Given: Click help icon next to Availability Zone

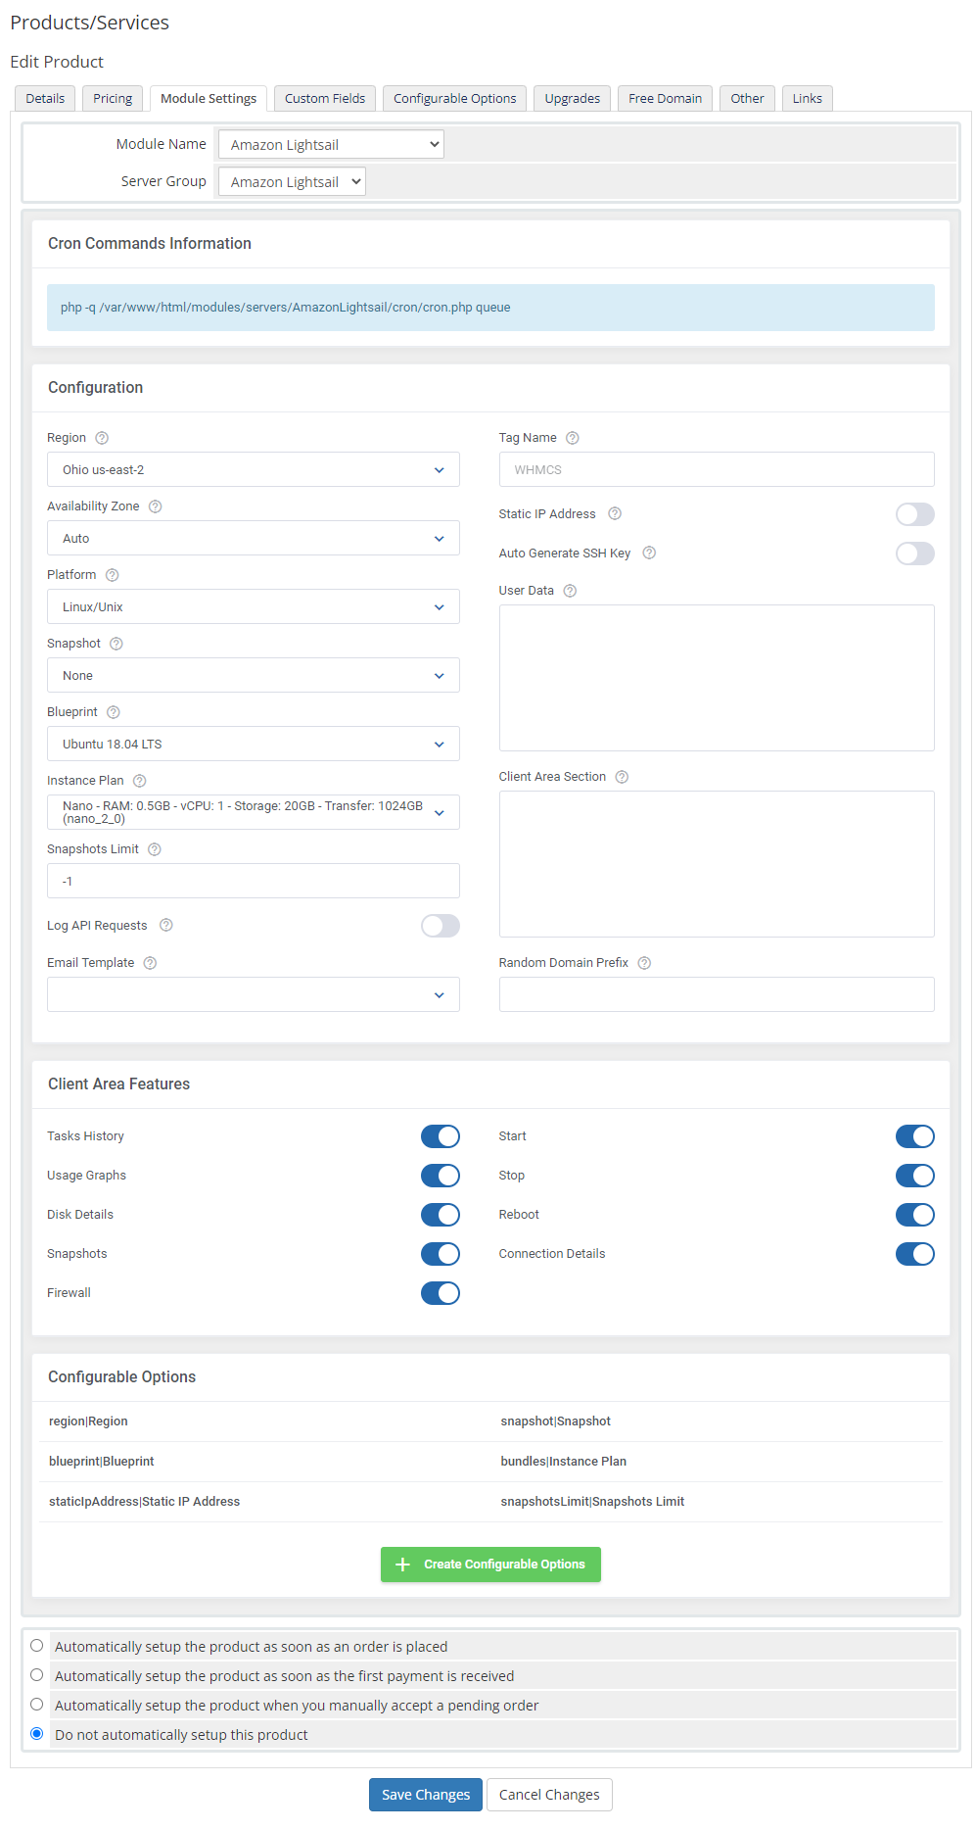Looking at the screenshot, I should 155,506.
